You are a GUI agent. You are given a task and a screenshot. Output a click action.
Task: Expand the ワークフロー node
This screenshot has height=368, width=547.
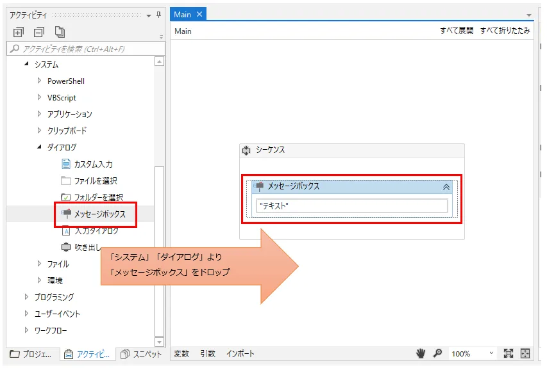point(26,330)
